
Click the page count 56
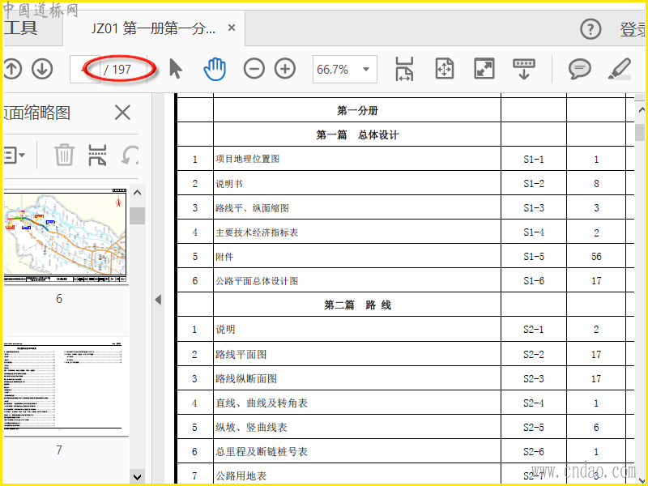coord(596,257)
